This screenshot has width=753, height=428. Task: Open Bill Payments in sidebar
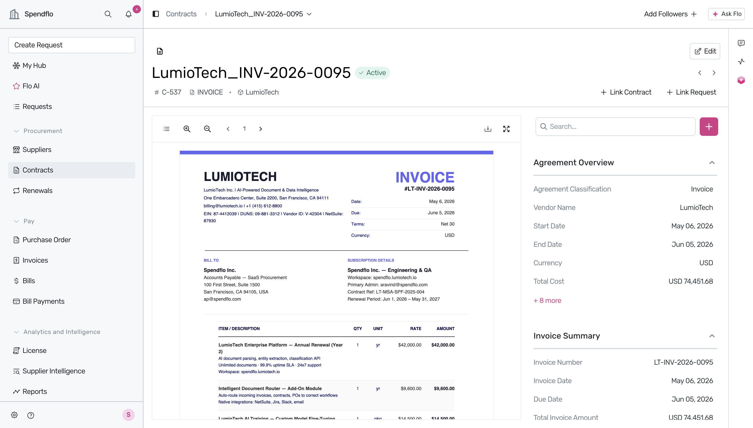(x=72, y=301)
